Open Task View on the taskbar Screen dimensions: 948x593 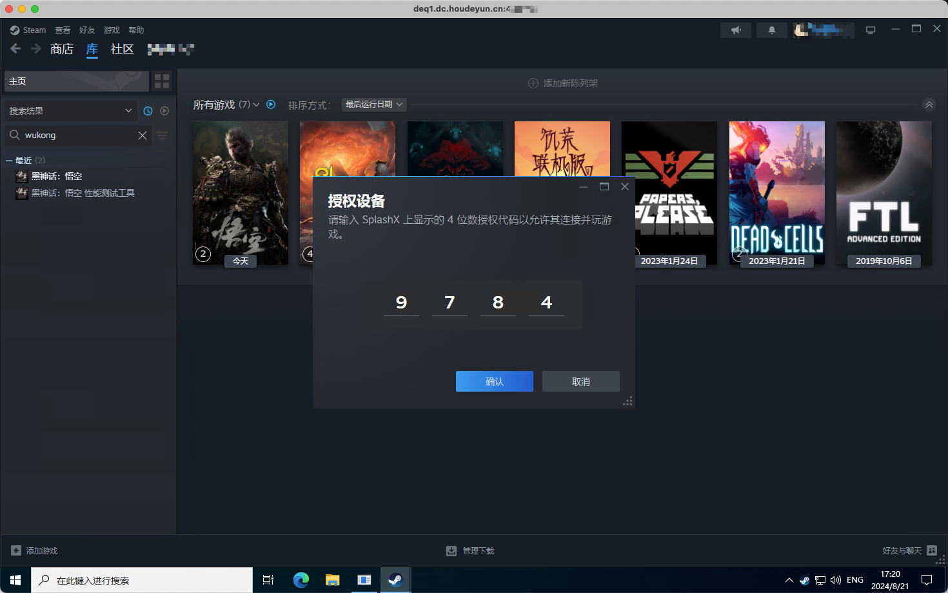point(268,580)
